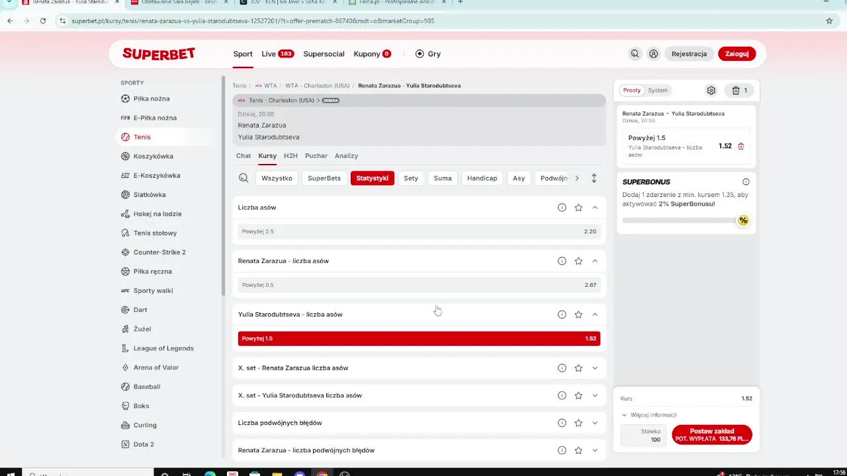Click Postaw zakład button
The width and height of the screenshot is (847, 476).
[x=712, y=434]
